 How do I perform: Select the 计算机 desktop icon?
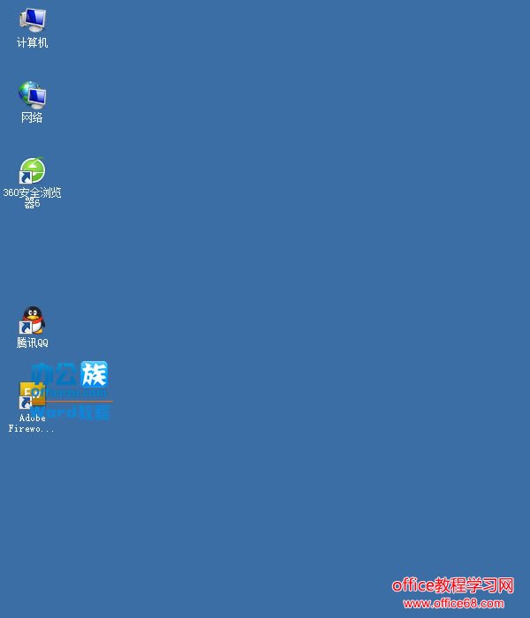(x=33, y=19)
